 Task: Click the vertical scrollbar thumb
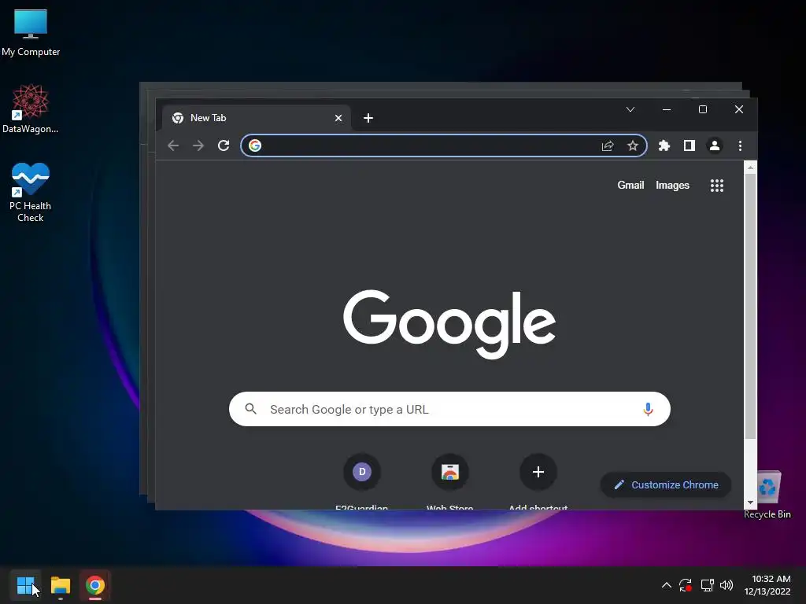(x=750, y=307)
